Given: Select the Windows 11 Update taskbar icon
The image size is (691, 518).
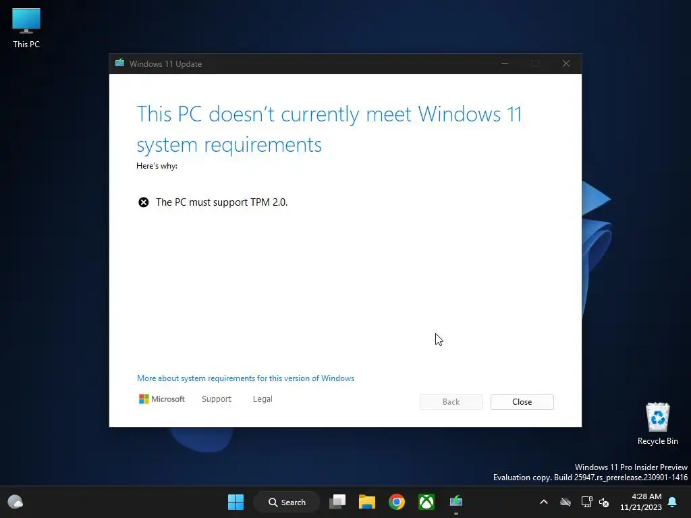Looking at the screenshot, I should [455, 502].
